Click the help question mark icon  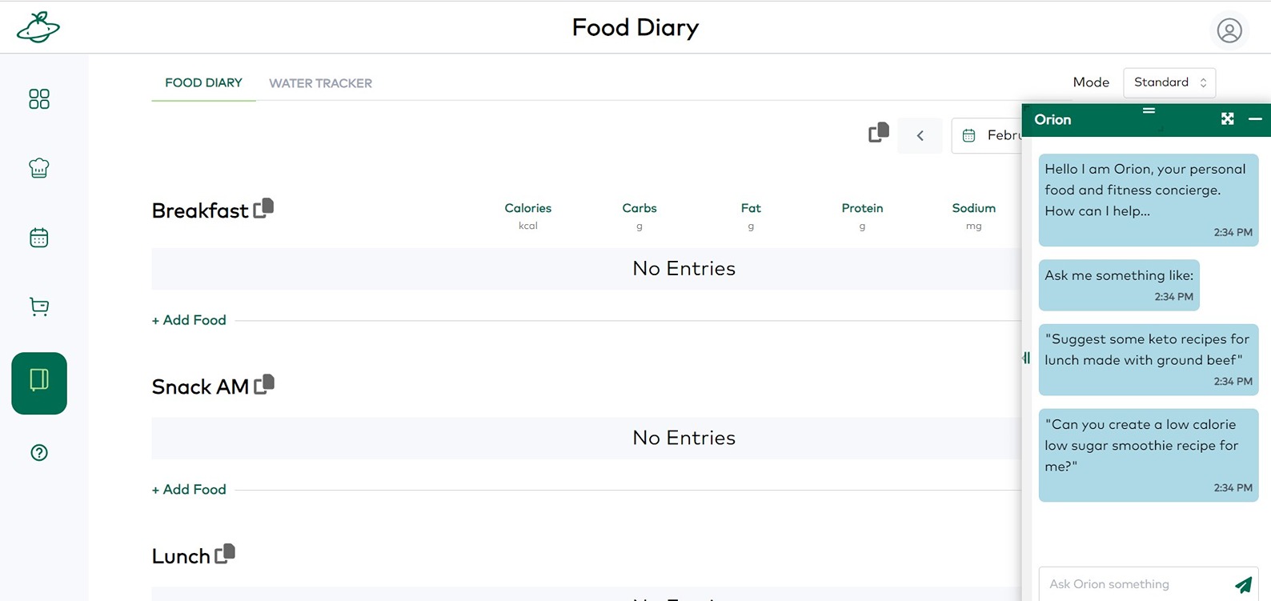(38, 452)
